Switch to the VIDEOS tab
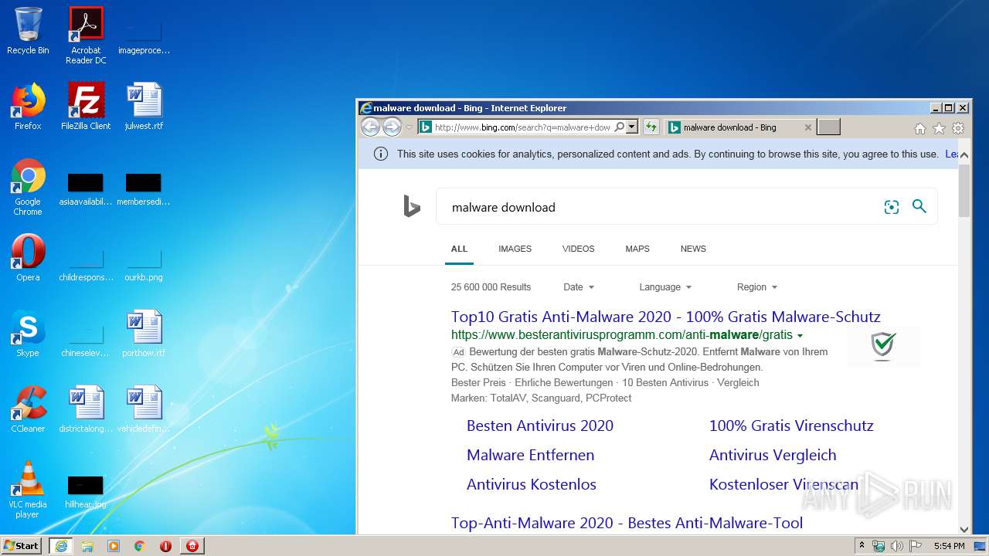 click(x=578, y=249)
